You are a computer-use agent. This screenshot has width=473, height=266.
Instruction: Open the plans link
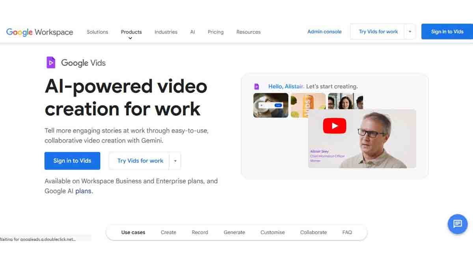click(x=84, y=191)
